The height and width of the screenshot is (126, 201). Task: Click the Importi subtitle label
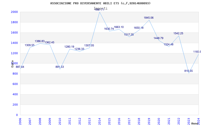pos(101,9)
